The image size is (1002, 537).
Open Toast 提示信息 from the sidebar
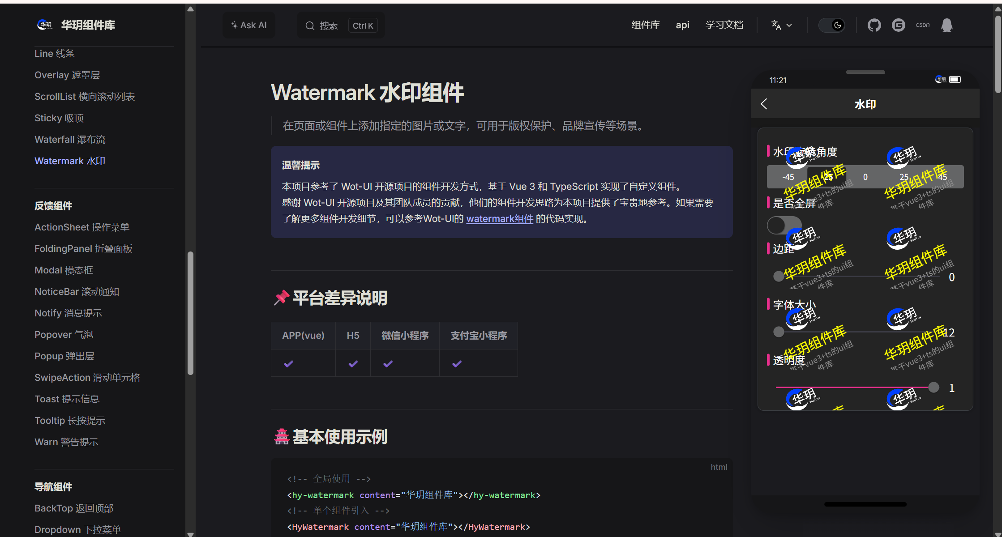pos(67,399)
